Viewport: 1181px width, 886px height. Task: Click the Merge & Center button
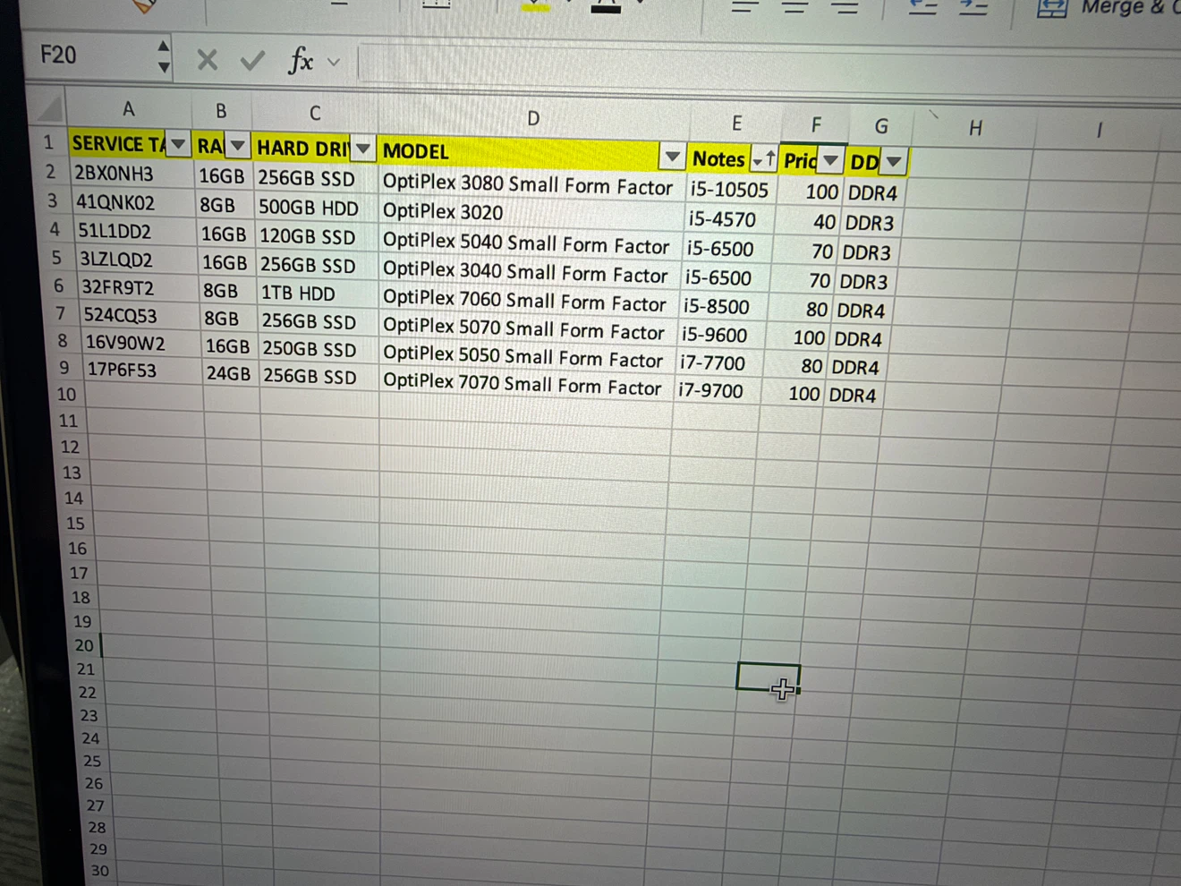coord(1109,8)
